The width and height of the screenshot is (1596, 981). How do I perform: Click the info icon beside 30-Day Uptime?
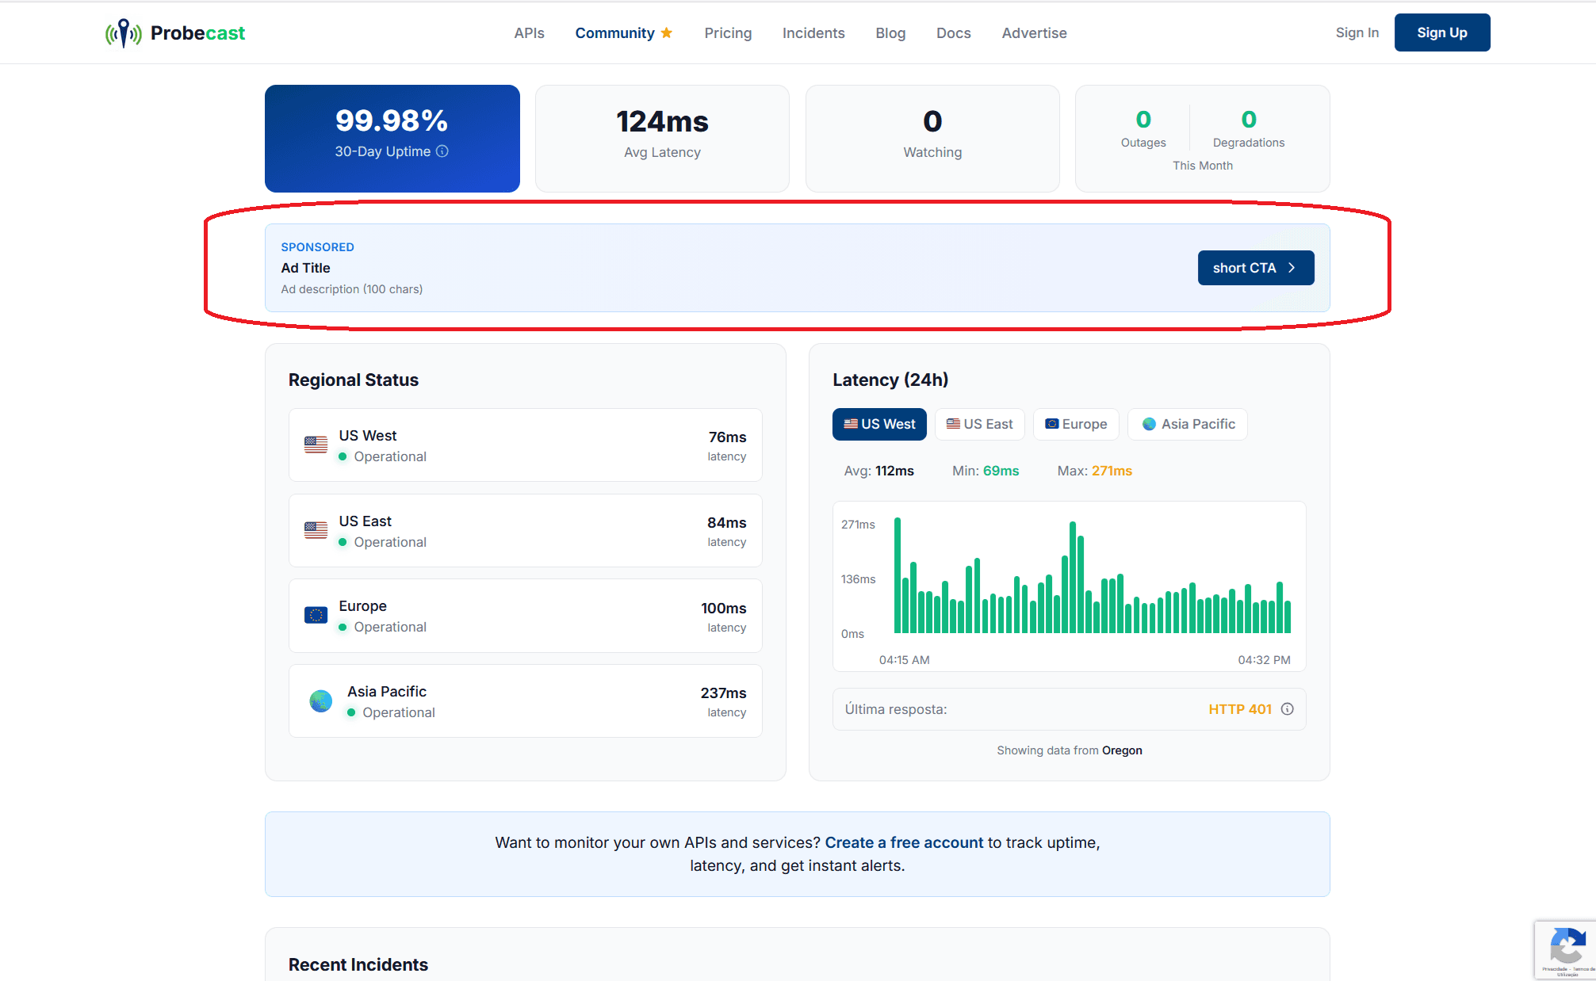click(x=443, y=151)
